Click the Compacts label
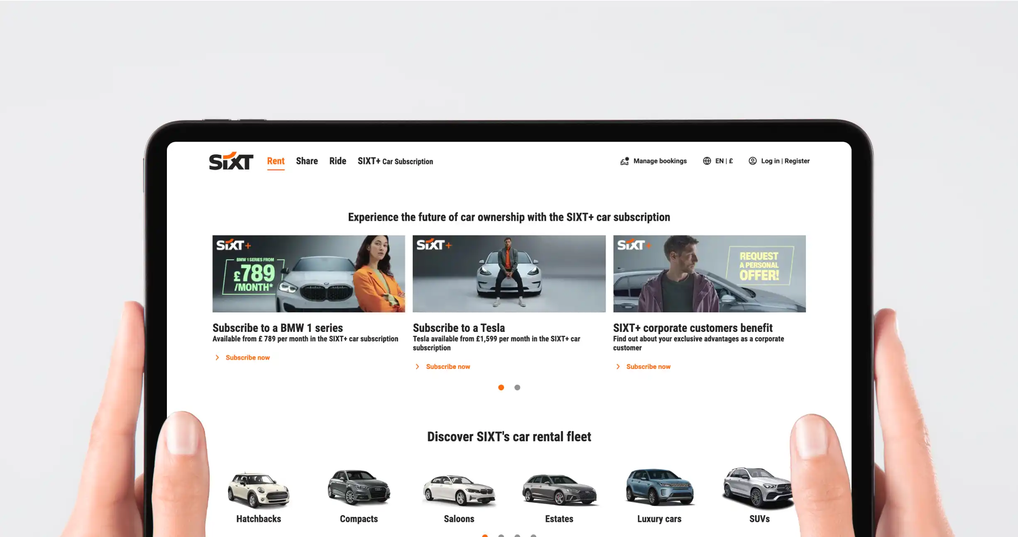Viewport: 1018px width, 537px height. tap(359, 519)
